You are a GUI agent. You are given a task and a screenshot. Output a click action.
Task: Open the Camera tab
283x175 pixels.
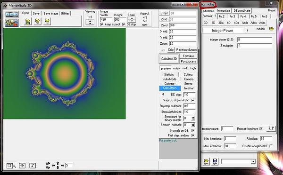coord(189,79)
